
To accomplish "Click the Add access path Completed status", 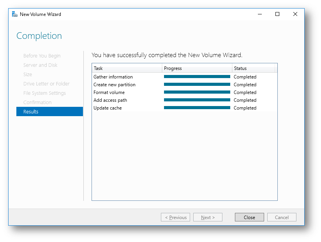I will point(245,100).
